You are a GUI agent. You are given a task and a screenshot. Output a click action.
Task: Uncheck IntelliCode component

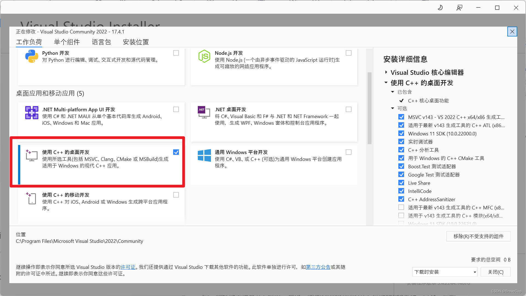[401, 191]
